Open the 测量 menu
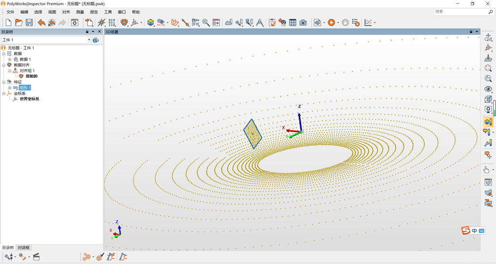This screenshot has width=496, height=264. 80,12
